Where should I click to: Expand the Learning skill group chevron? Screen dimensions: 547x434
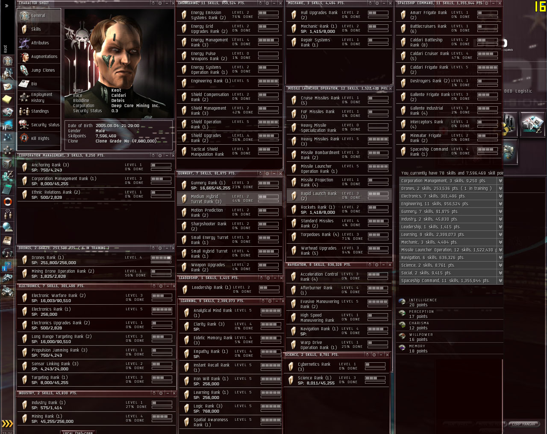tap(500, 234)
